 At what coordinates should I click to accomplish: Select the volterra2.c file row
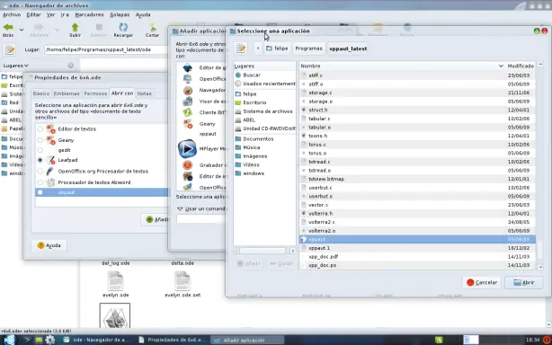click(417, 222)
